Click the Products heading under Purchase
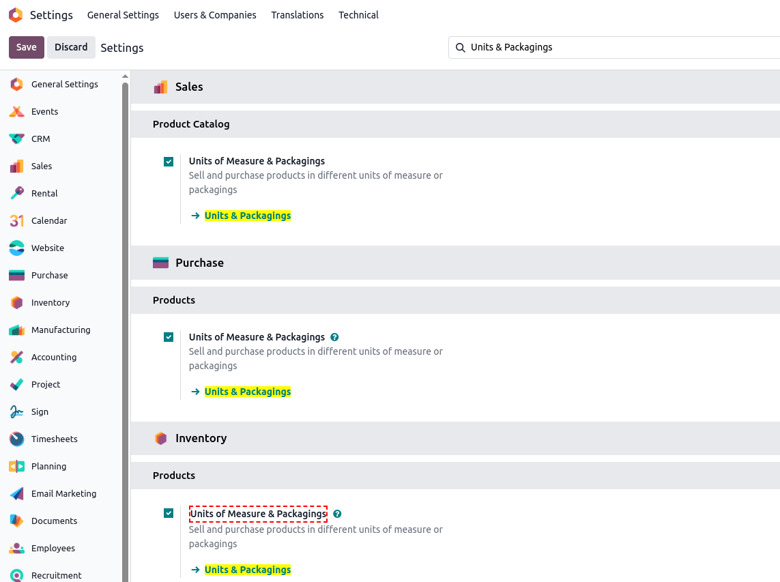Image resolution: width=780 pixels, height=582 pixels. (173, 300)
